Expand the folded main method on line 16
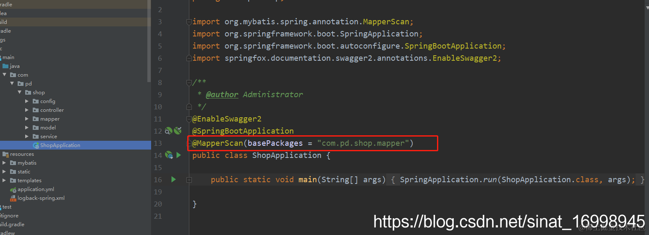This screenshot has height=235, width=649. click(x=189, y=180)
